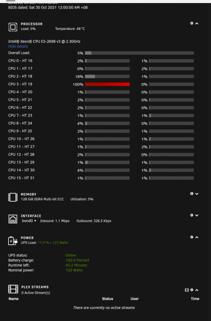Open Processor settings gear icon
This screenshot has width=211, height=321.
coord(192,23)
